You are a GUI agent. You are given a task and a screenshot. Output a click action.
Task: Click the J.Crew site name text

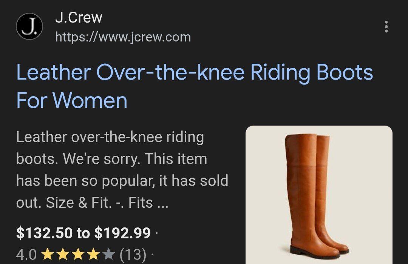click(x=79, y=18)
